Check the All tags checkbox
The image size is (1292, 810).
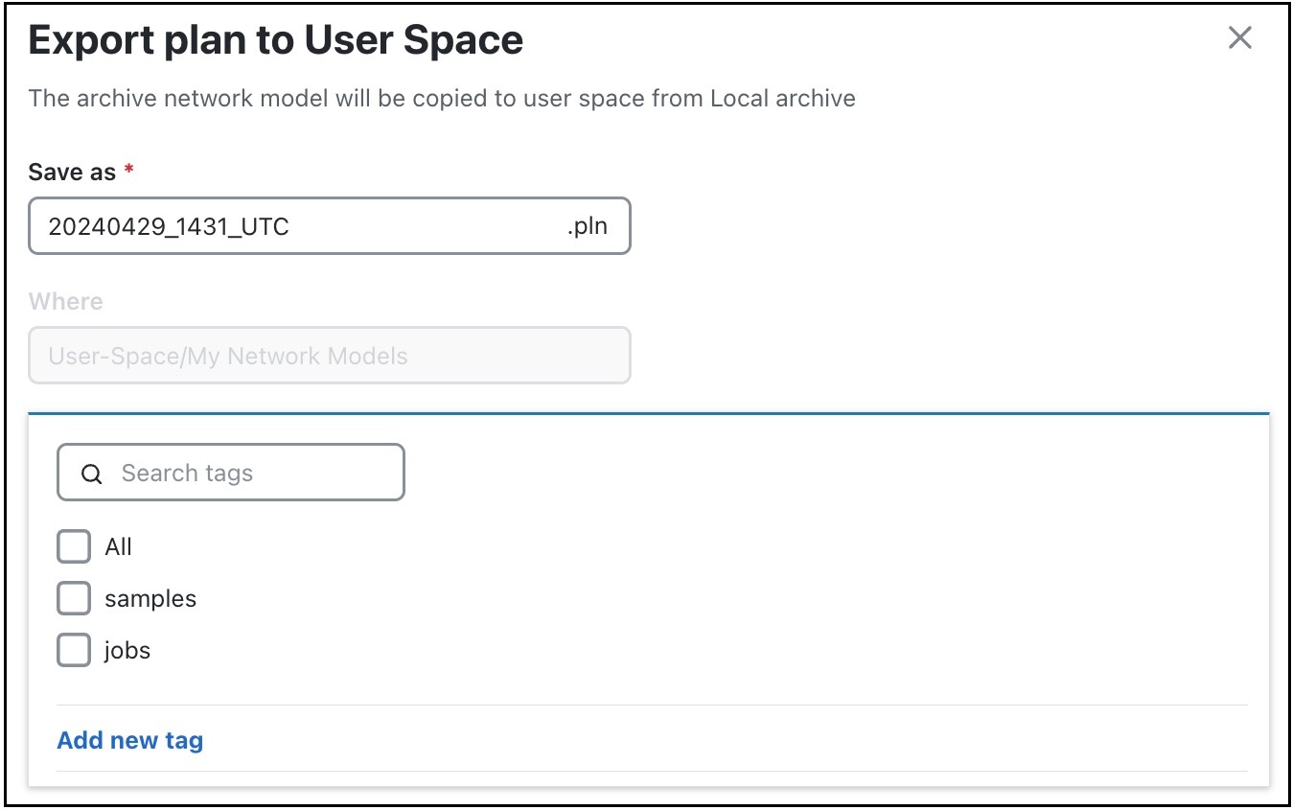(x=73, y=546)
